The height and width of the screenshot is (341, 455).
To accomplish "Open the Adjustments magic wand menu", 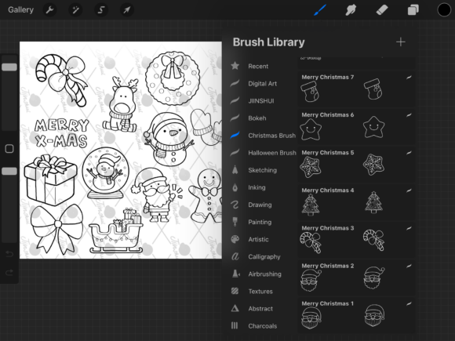I will pos(75,10).
